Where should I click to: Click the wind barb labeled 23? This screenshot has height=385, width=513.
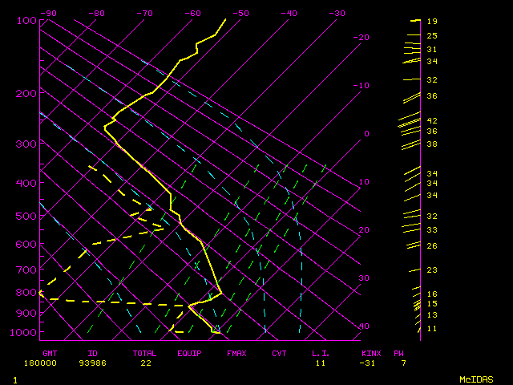click(414, 270)
